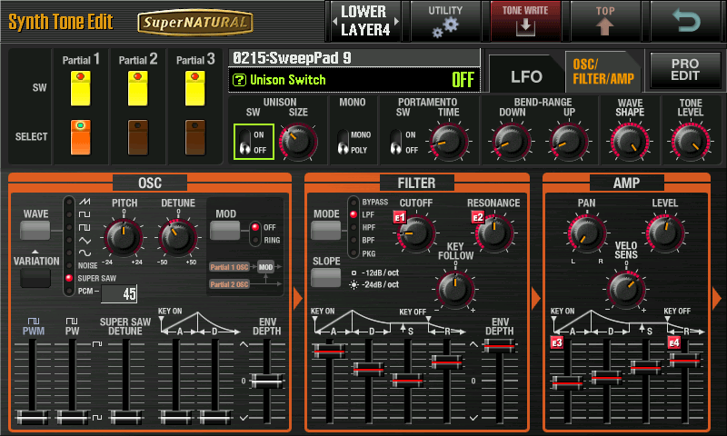
Task: Click the back return arrow icon
Action: 685,22
